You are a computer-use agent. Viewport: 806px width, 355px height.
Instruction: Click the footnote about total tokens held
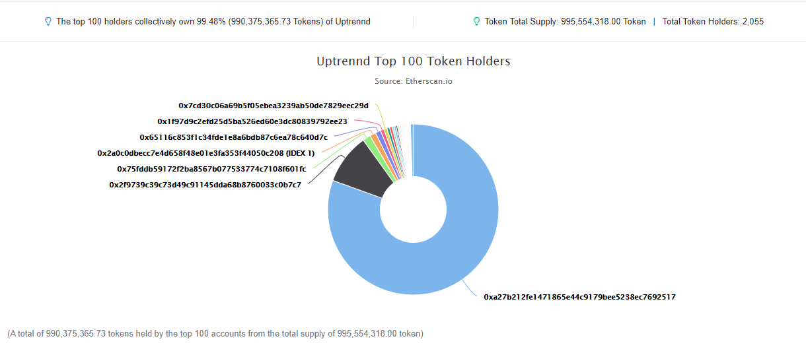click(x=215, y=334)
